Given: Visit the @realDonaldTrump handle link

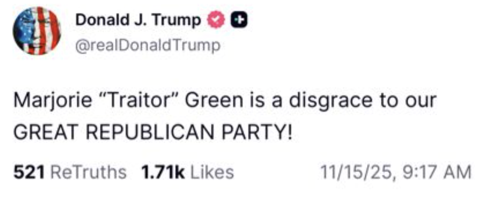Looking at the screenshot, I should (148, 46).
